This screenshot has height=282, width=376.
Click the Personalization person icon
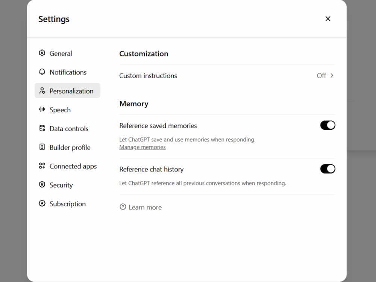pos(42,91)
